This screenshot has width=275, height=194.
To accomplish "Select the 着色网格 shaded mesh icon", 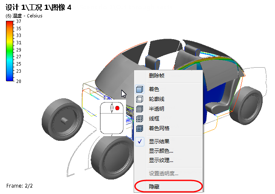I will tap(140, 128).
